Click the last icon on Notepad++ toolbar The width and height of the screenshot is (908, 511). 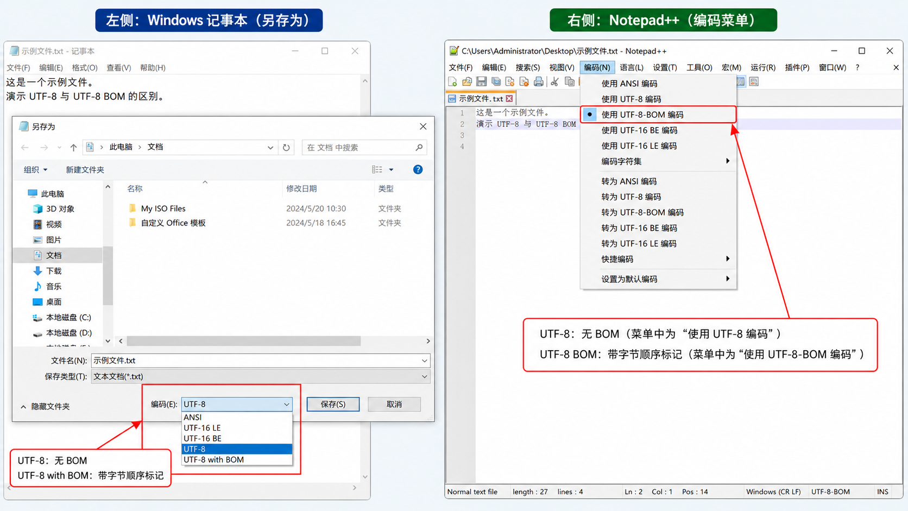point(754,81)
